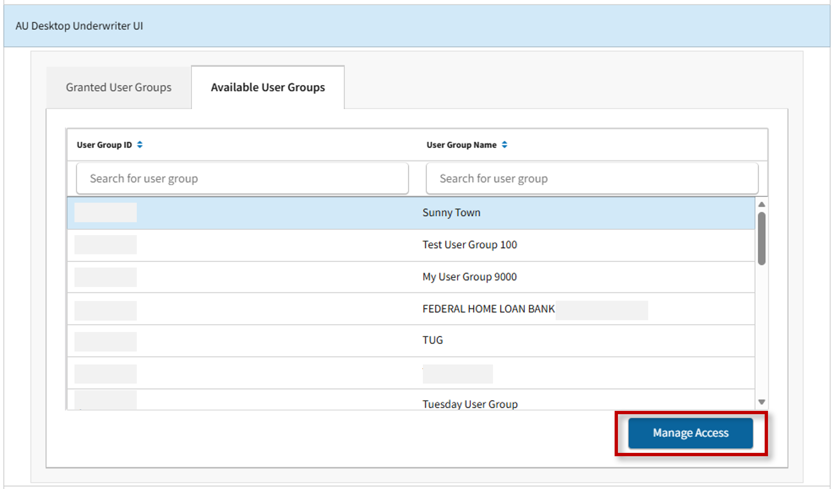Screen dimensions: 834x489
Task: Click the User Group ID column header
Action: pos(104,145)
